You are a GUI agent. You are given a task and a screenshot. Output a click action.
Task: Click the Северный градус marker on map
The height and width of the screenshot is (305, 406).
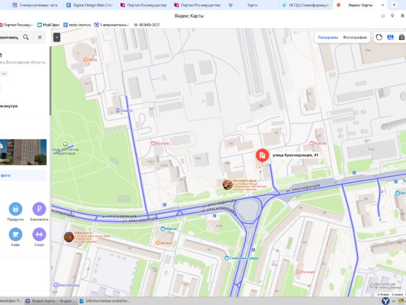227,258
